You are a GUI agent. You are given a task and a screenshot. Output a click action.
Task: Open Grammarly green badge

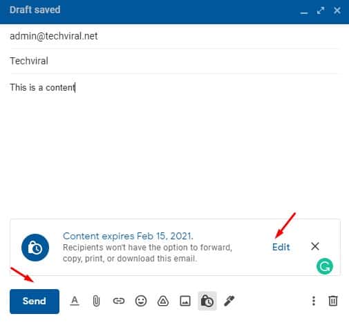pos(325,266)
